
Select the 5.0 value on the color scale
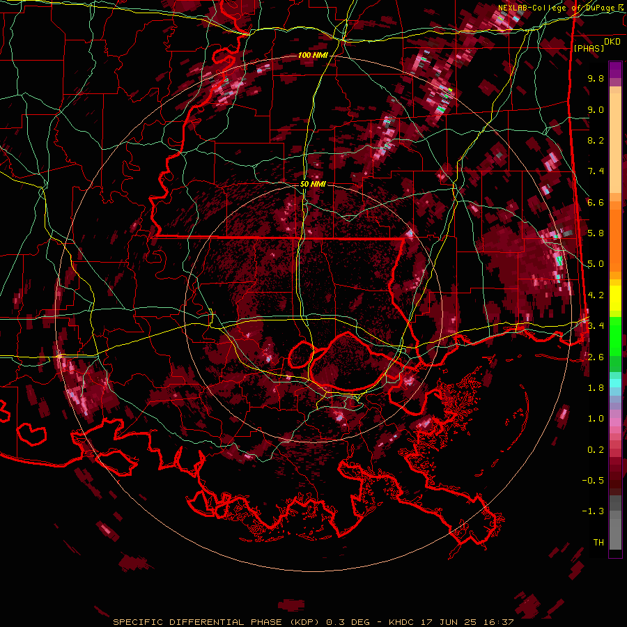point(596,264)
